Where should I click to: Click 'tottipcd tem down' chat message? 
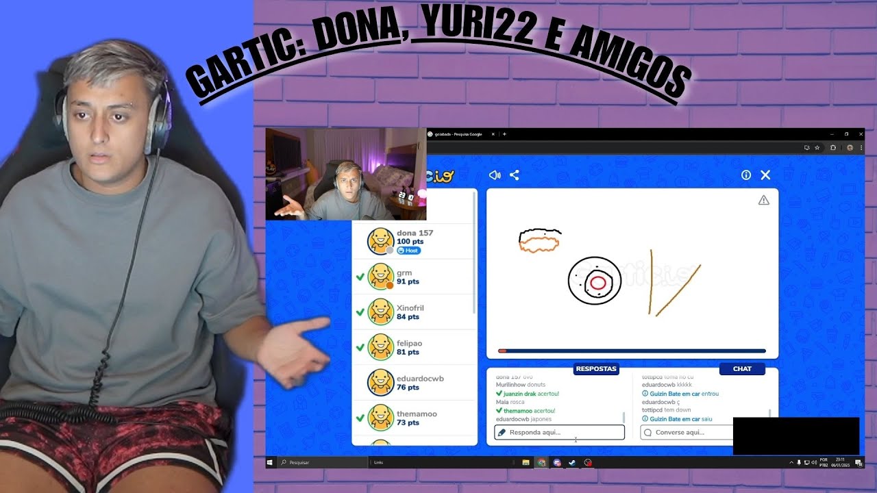667,410
